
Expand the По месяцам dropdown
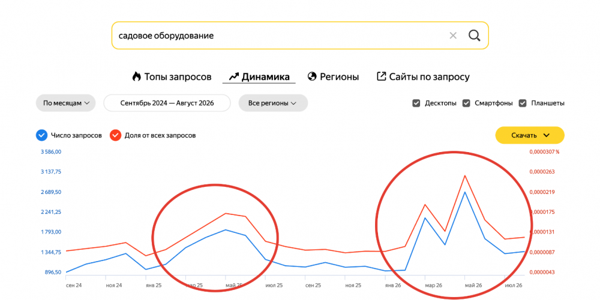click(x=66, y=103)
